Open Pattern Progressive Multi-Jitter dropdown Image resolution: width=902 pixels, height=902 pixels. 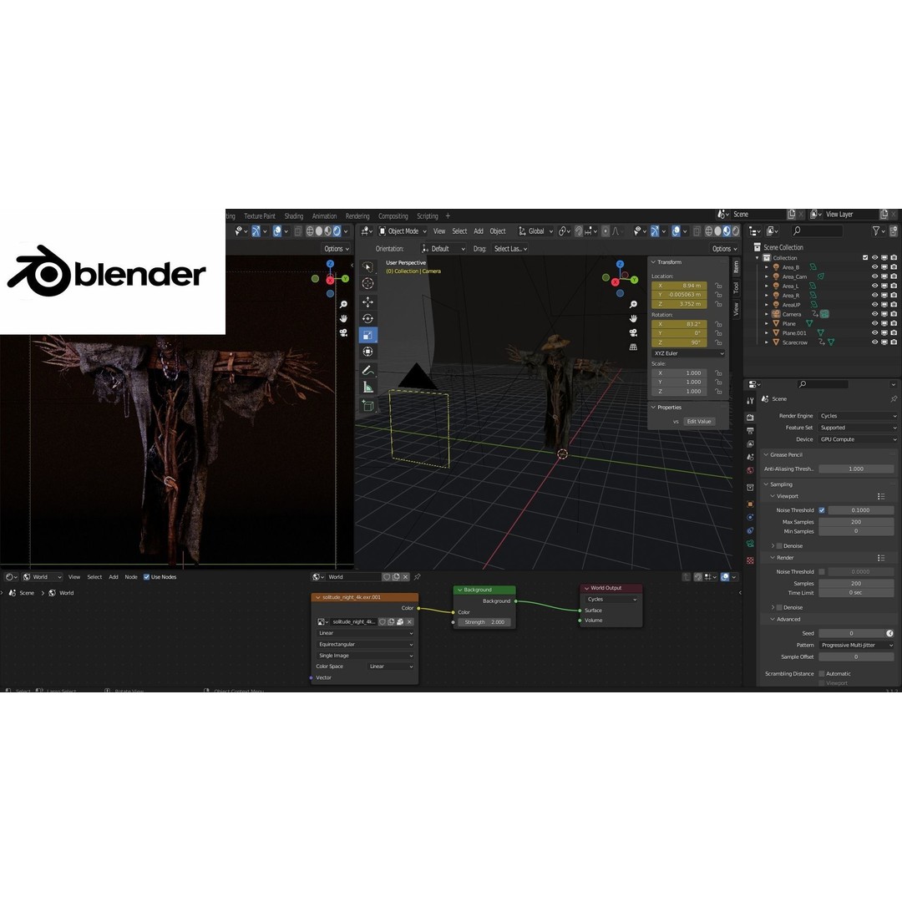click(x=858, y=646)
